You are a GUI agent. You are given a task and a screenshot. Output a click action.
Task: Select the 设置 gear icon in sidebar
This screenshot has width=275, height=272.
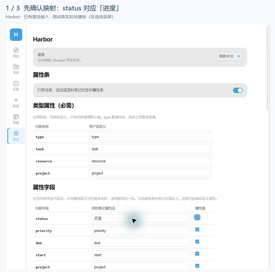click(16, 133)
